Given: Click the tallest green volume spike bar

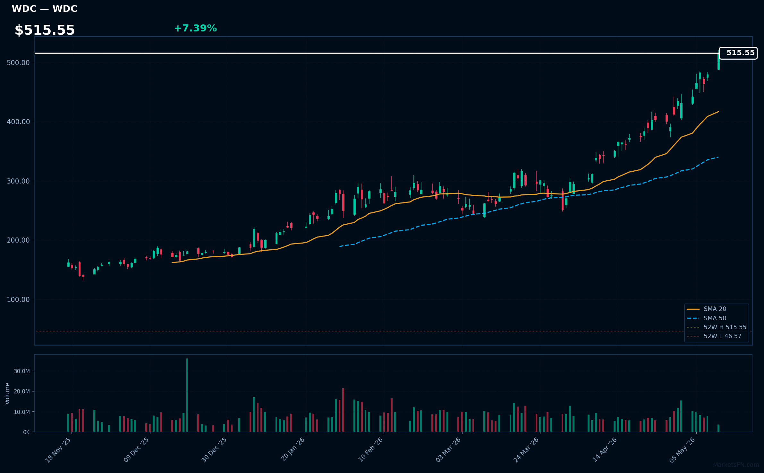Looking at the screenshot, I should [187, 395].
